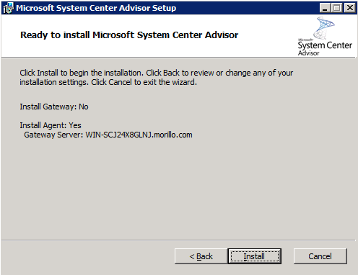
Task: Click the 'Click Install to begin' instruction paragraph
Action: click(157, 78)
